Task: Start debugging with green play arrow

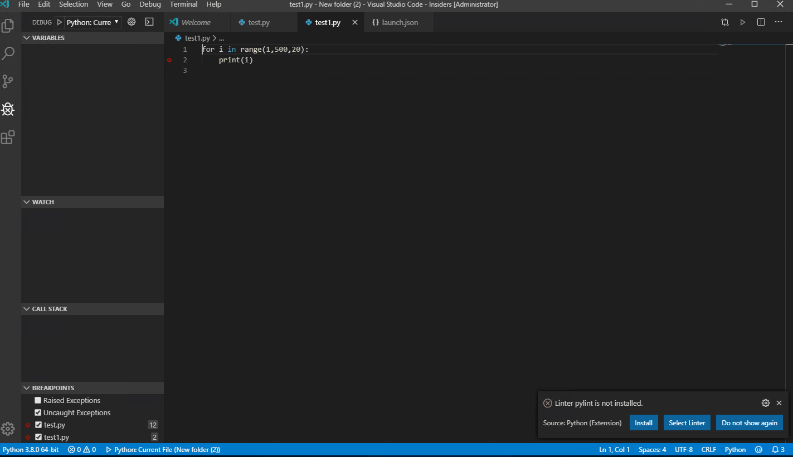Action: coord(60,22)
